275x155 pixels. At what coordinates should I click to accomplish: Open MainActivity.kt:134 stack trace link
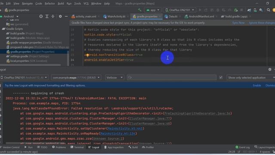point(118,133)
